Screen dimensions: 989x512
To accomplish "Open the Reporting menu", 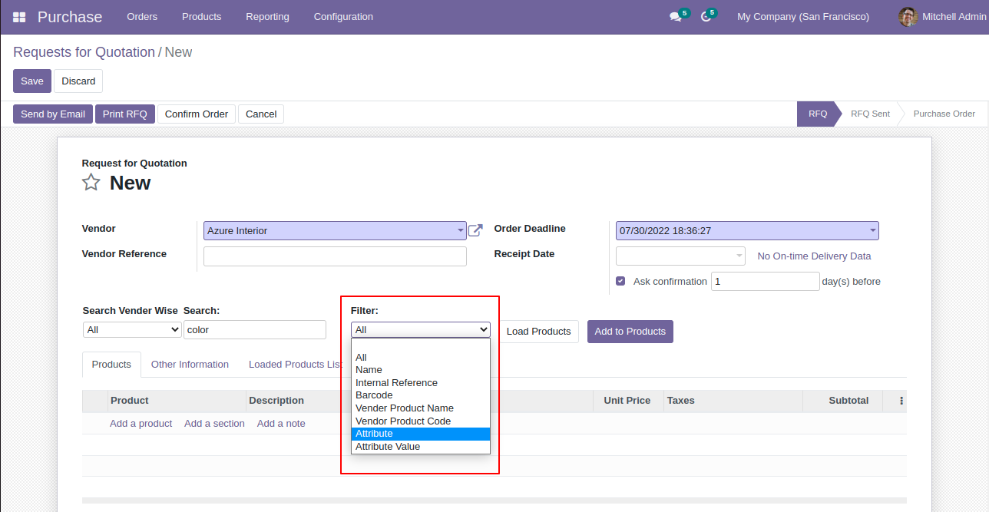I will (267, 17).
